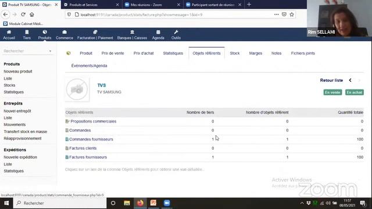Open the Commerce menu icon
Screen dimensions: 372x209
(x=65, y=33)
